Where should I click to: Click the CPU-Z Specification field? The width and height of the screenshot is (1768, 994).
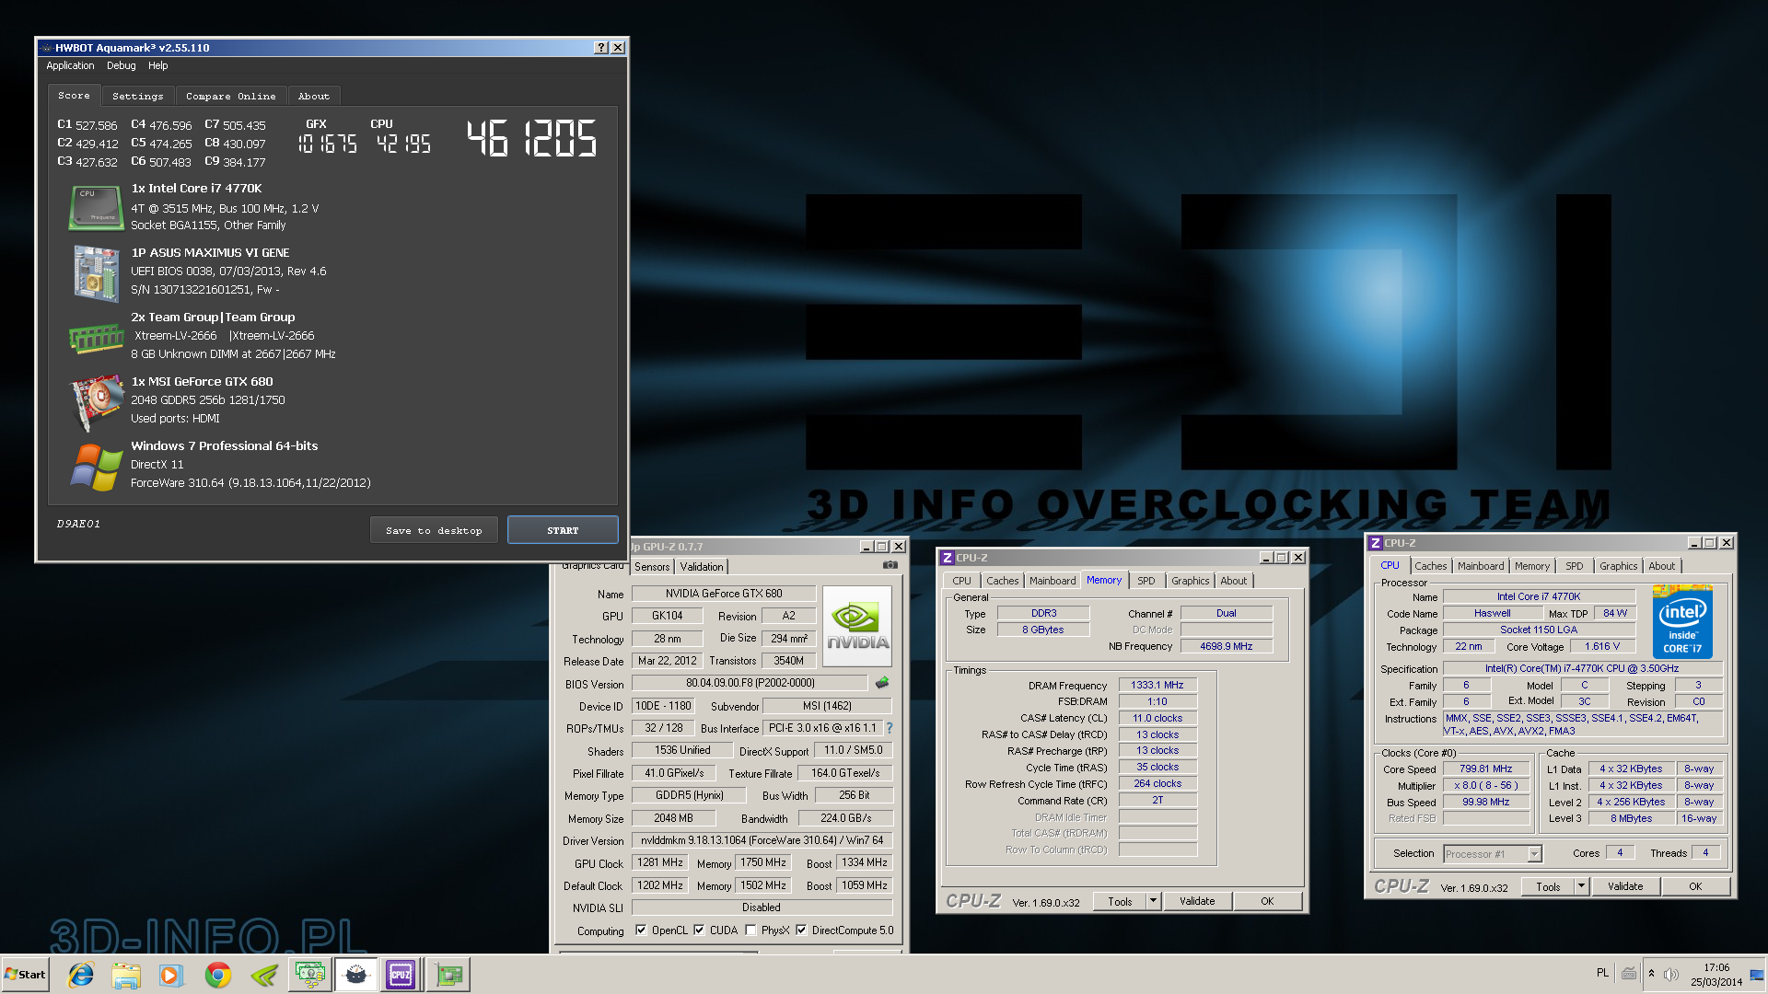point(1582,668)
